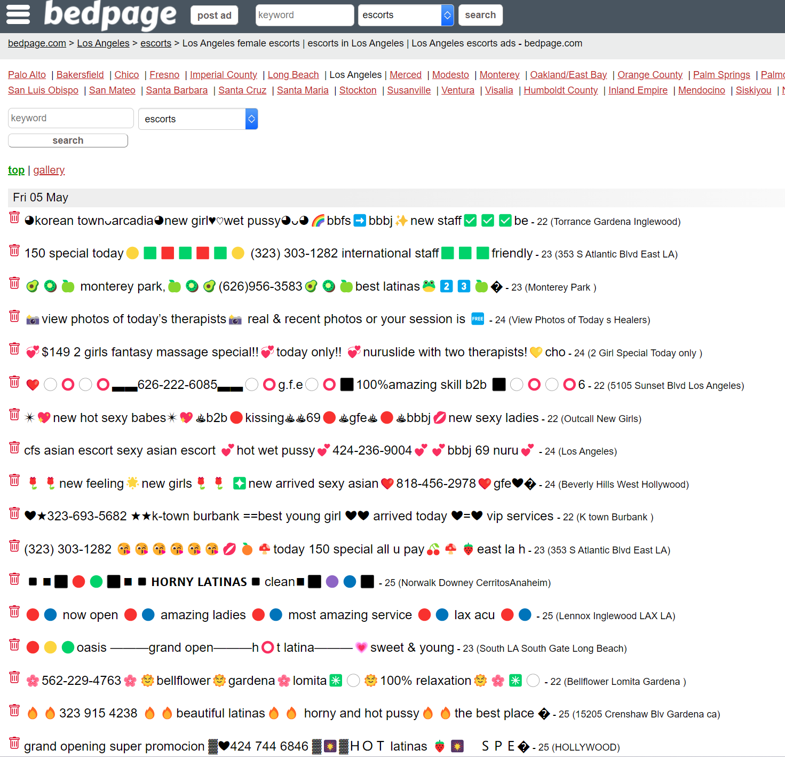Image resolution: width=785 pixels, height=757 pixels.
Task: Click the bedpage logo
Action: (x=110, y=14)
